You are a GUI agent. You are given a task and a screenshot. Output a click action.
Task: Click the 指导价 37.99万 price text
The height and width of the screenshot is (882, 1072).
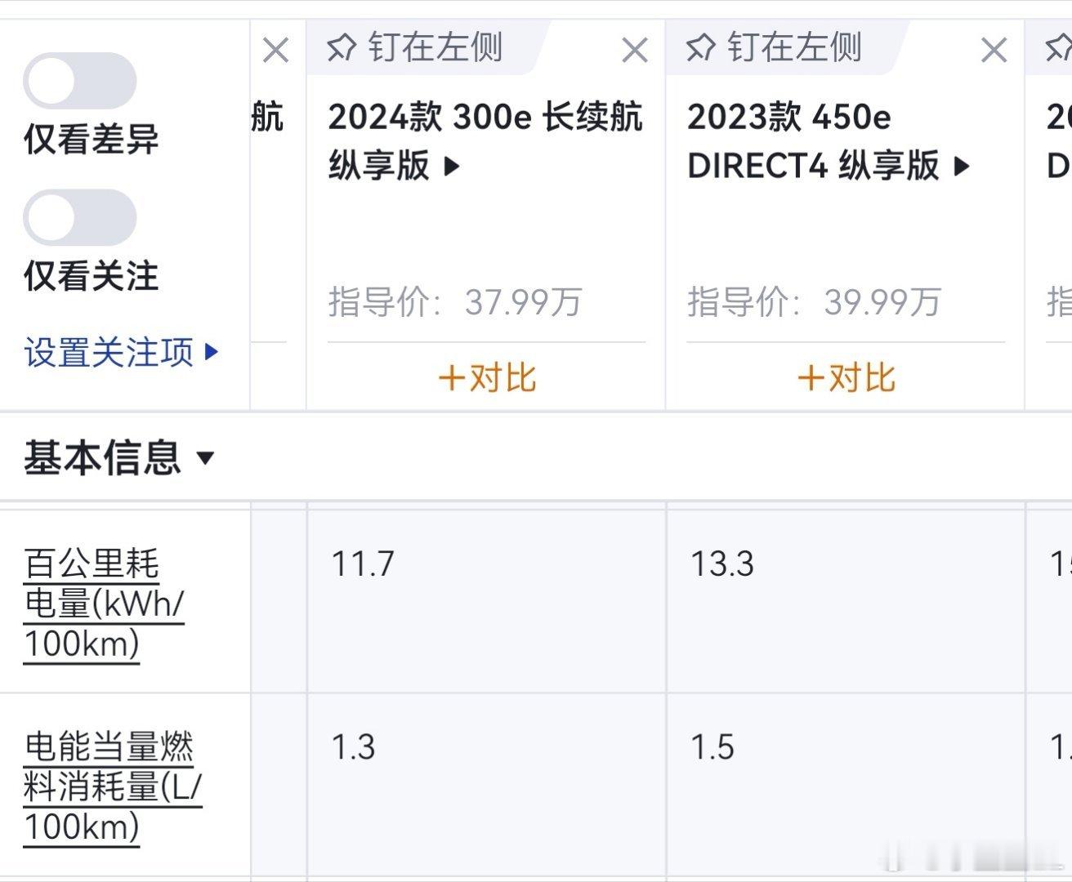point(454,302)
